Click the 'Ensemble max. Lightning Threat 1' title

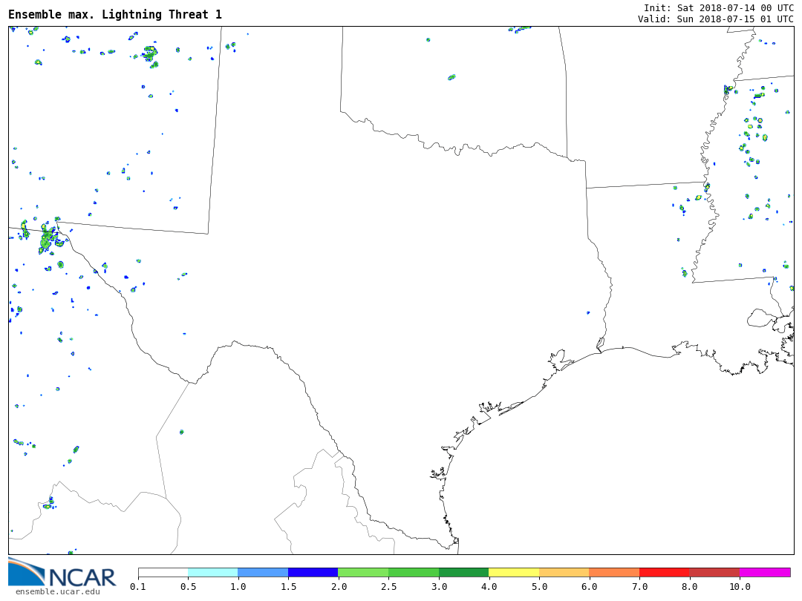(115, 15)
